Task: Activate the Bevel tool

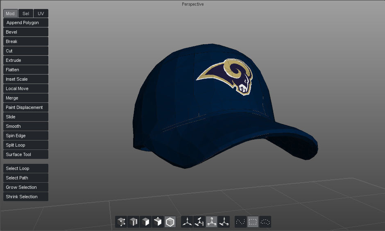Action: click(26, 32)
